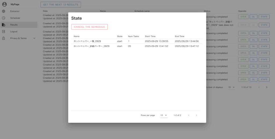Open Scheduler from the sidebar menu
Image resolution: width=275 pixels, height=139 pixels.
(15, 18)
